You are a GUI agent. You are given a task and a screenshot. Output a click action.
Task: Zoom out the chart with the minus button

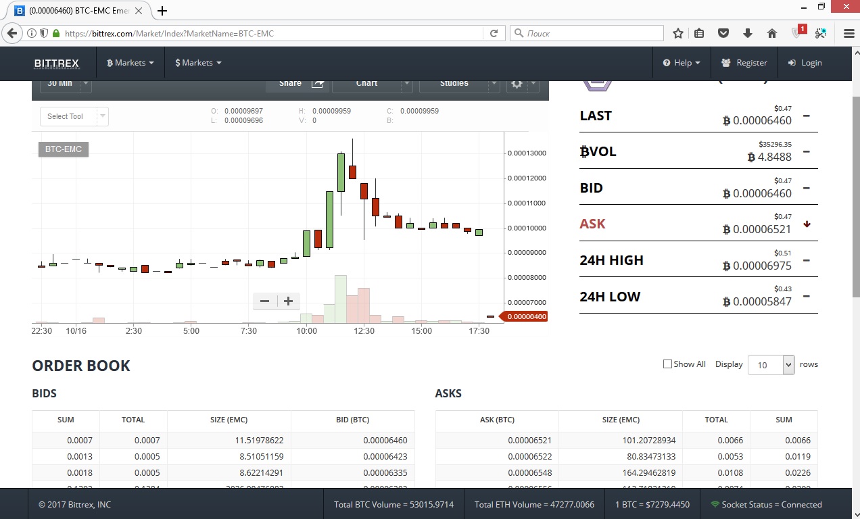pos(264,301)
